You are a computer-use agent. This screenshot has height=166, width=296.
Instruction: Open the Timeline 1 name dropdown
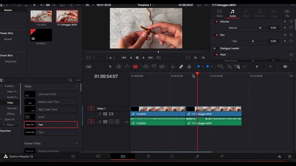(x=154, y=5)
